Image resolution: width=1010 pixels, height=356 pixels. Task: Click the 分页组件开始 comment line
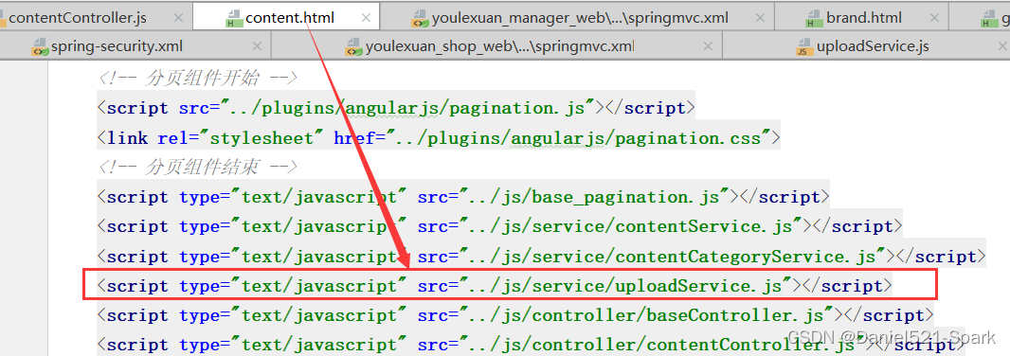(197, 78)
